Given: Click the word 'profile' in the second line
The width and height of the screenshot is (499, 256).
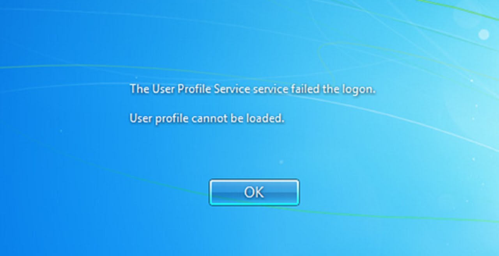Looking at the screenshot, I should (172, 119).
